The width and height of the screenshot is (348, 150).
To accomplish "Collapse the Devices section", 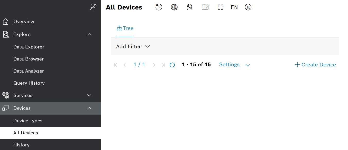I will coord(89,108).
